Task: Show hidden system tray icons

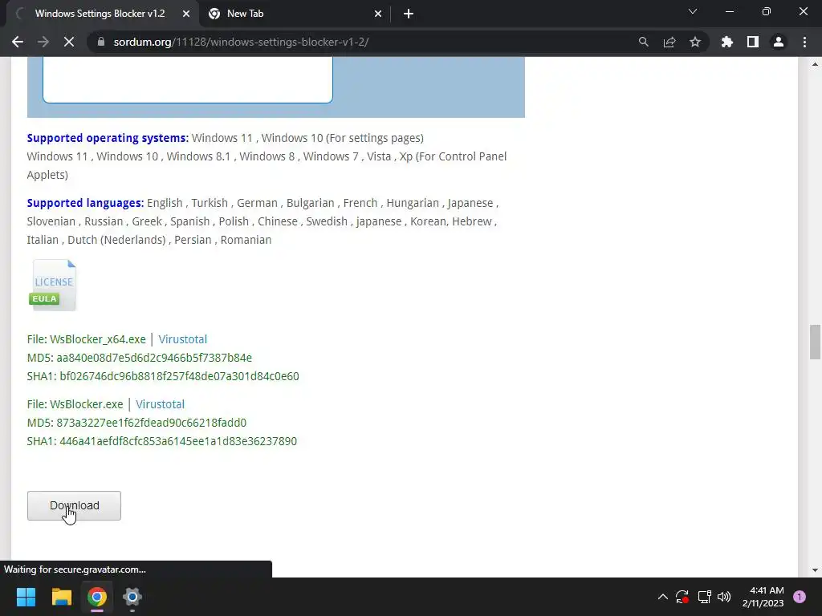Action: [x=662, y=597]
